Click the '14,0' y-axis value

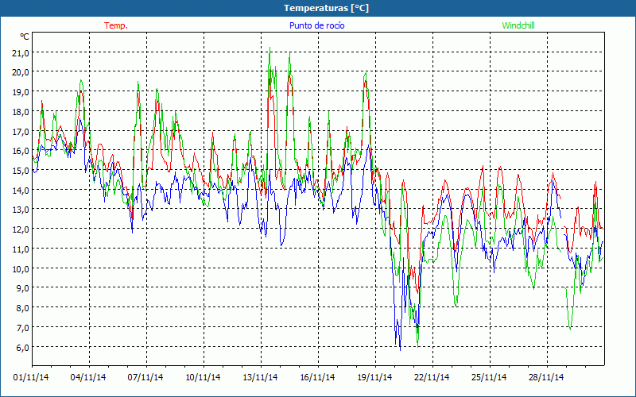pos(21,190)
